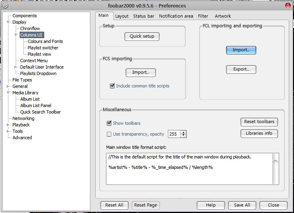Image resolution: width=294 pixels, height=213 pixels.
Task: Toggle Include common title scripts checkbox
Action: (x=112, y=86)
